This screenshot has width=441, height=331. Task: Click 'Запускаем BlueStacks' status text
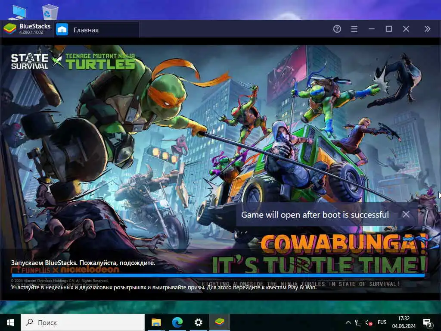click(83, 263)
